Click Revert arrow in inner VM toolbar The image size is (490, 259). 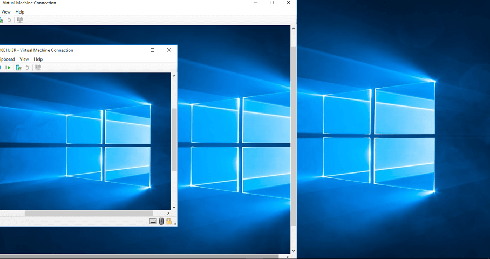click(27, 68)
